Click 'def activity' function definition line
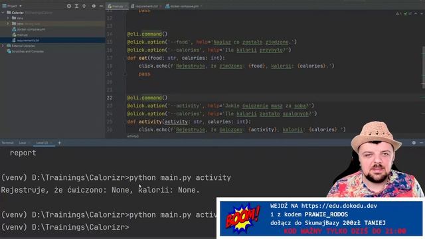This screenshot has height=239, width=425. point(189,121)
